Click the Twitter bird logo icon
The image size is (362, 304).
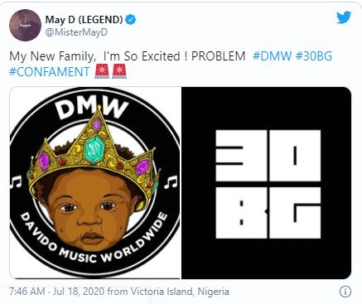[344, 17]
